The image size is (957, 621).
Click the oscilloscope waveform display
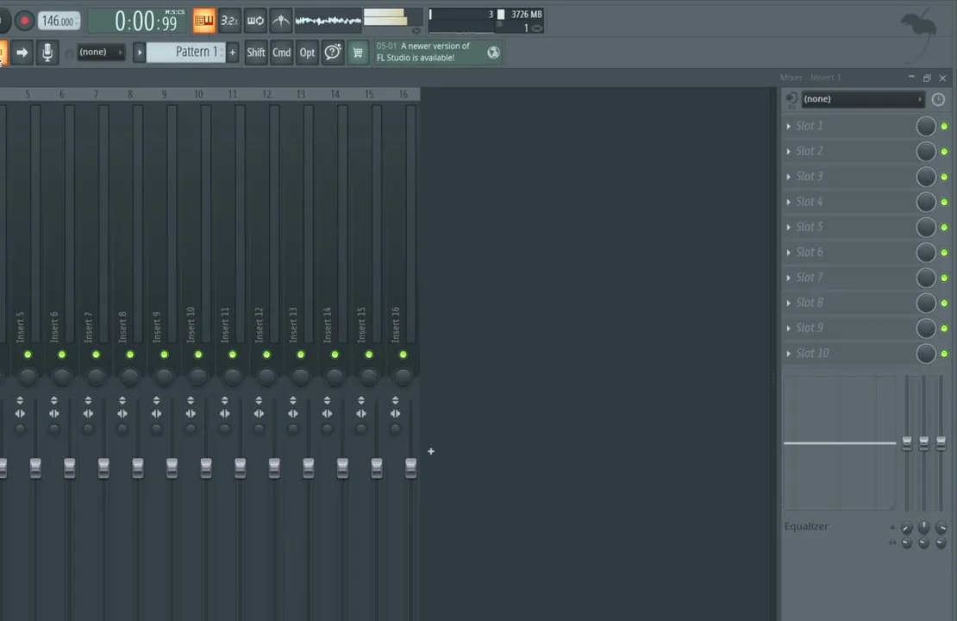click(x=328, y=21)
